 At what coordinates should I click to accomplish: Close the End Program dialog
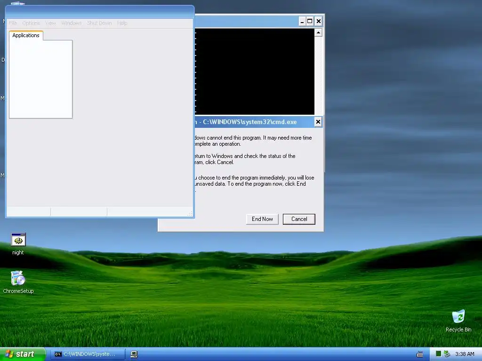(318, 122)
